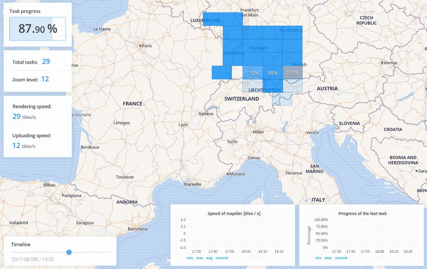Click the SAN MARINO label on the map
Image resolution: width=427 pixels, height=269 pixels.
(315, 169)
